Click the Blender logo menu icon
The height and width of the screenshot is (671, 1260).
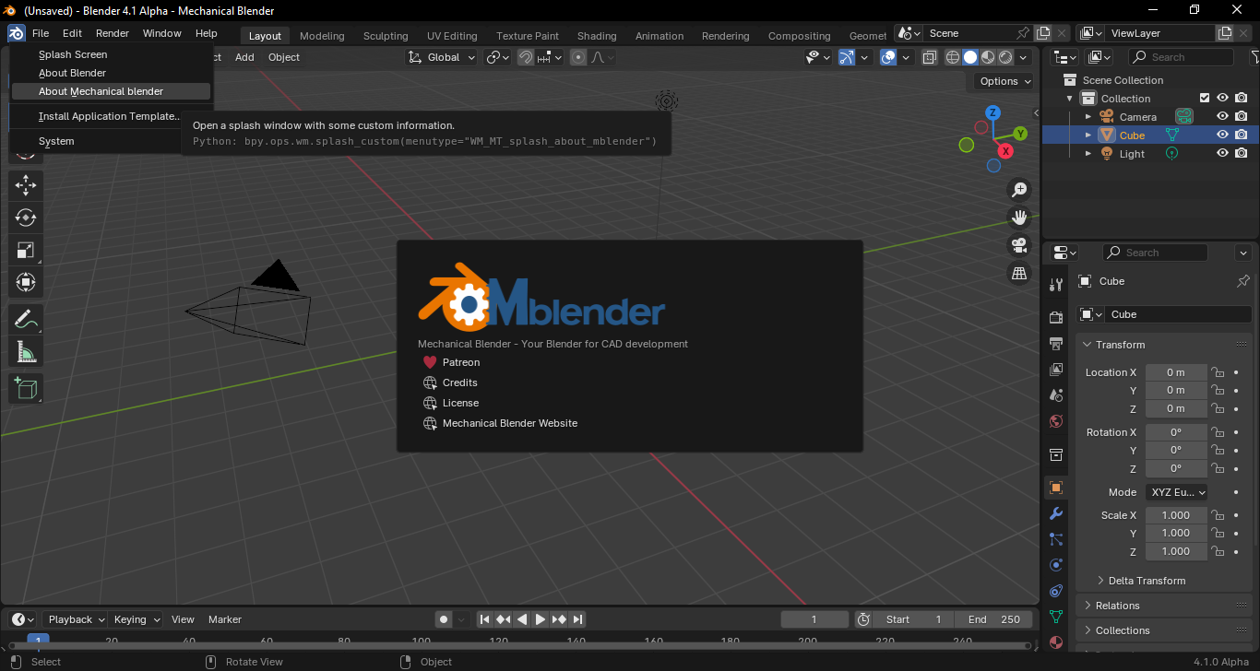16,33
